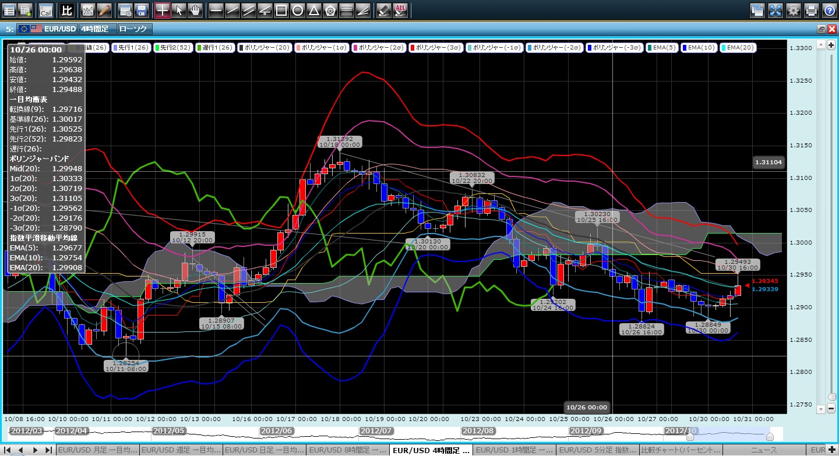This screenshot has height=456, width=839.
Task: Select the hand pan tool
Action: [x=195, y=10]
